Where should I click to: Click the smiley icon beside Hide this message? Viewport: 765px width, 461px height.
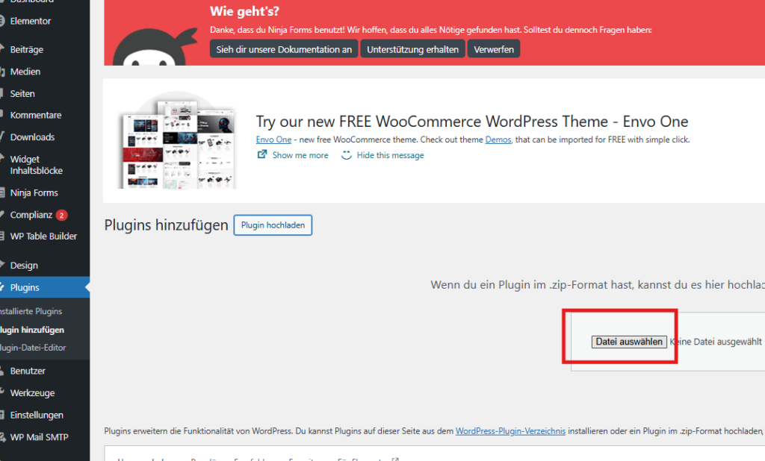tap(347, 155)
